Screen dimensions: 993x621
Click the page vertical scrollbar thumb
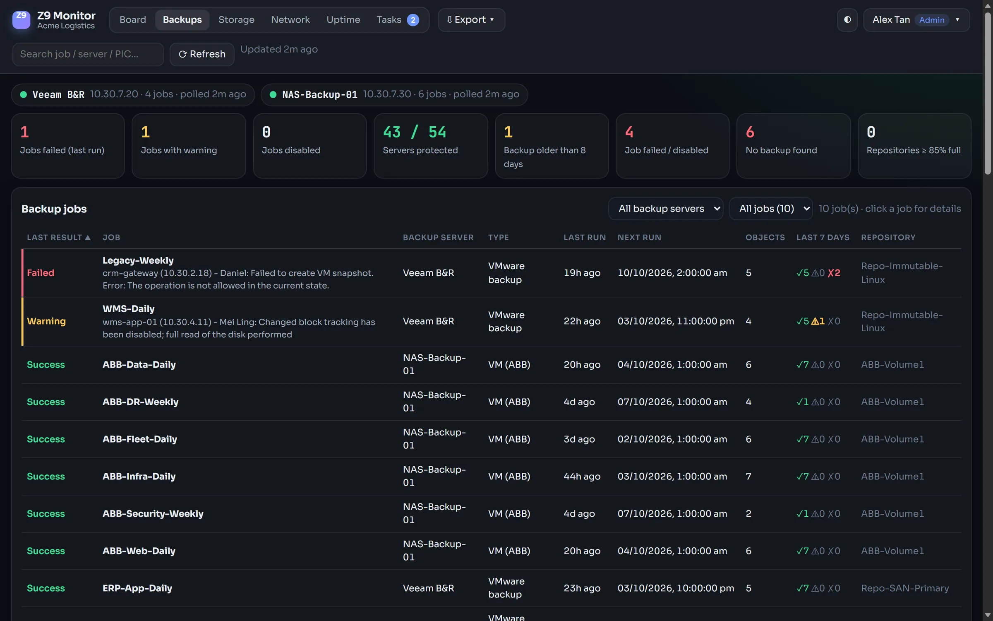(x=988, y=93)
